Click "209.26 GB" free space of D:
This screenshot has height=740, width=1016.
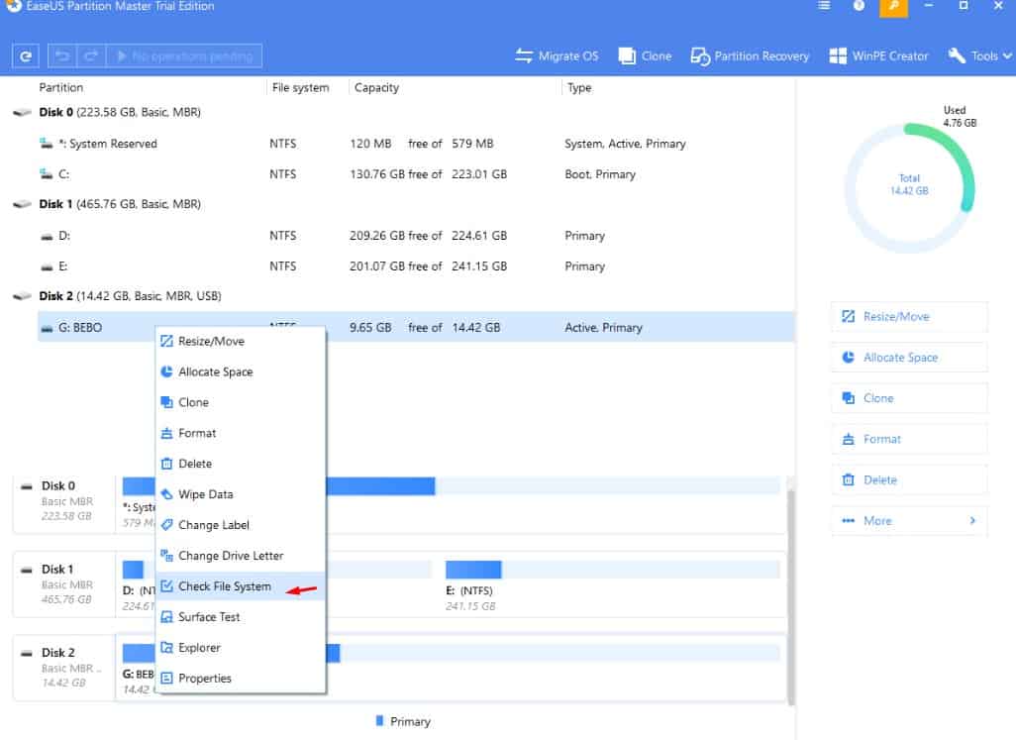(377, 236)
